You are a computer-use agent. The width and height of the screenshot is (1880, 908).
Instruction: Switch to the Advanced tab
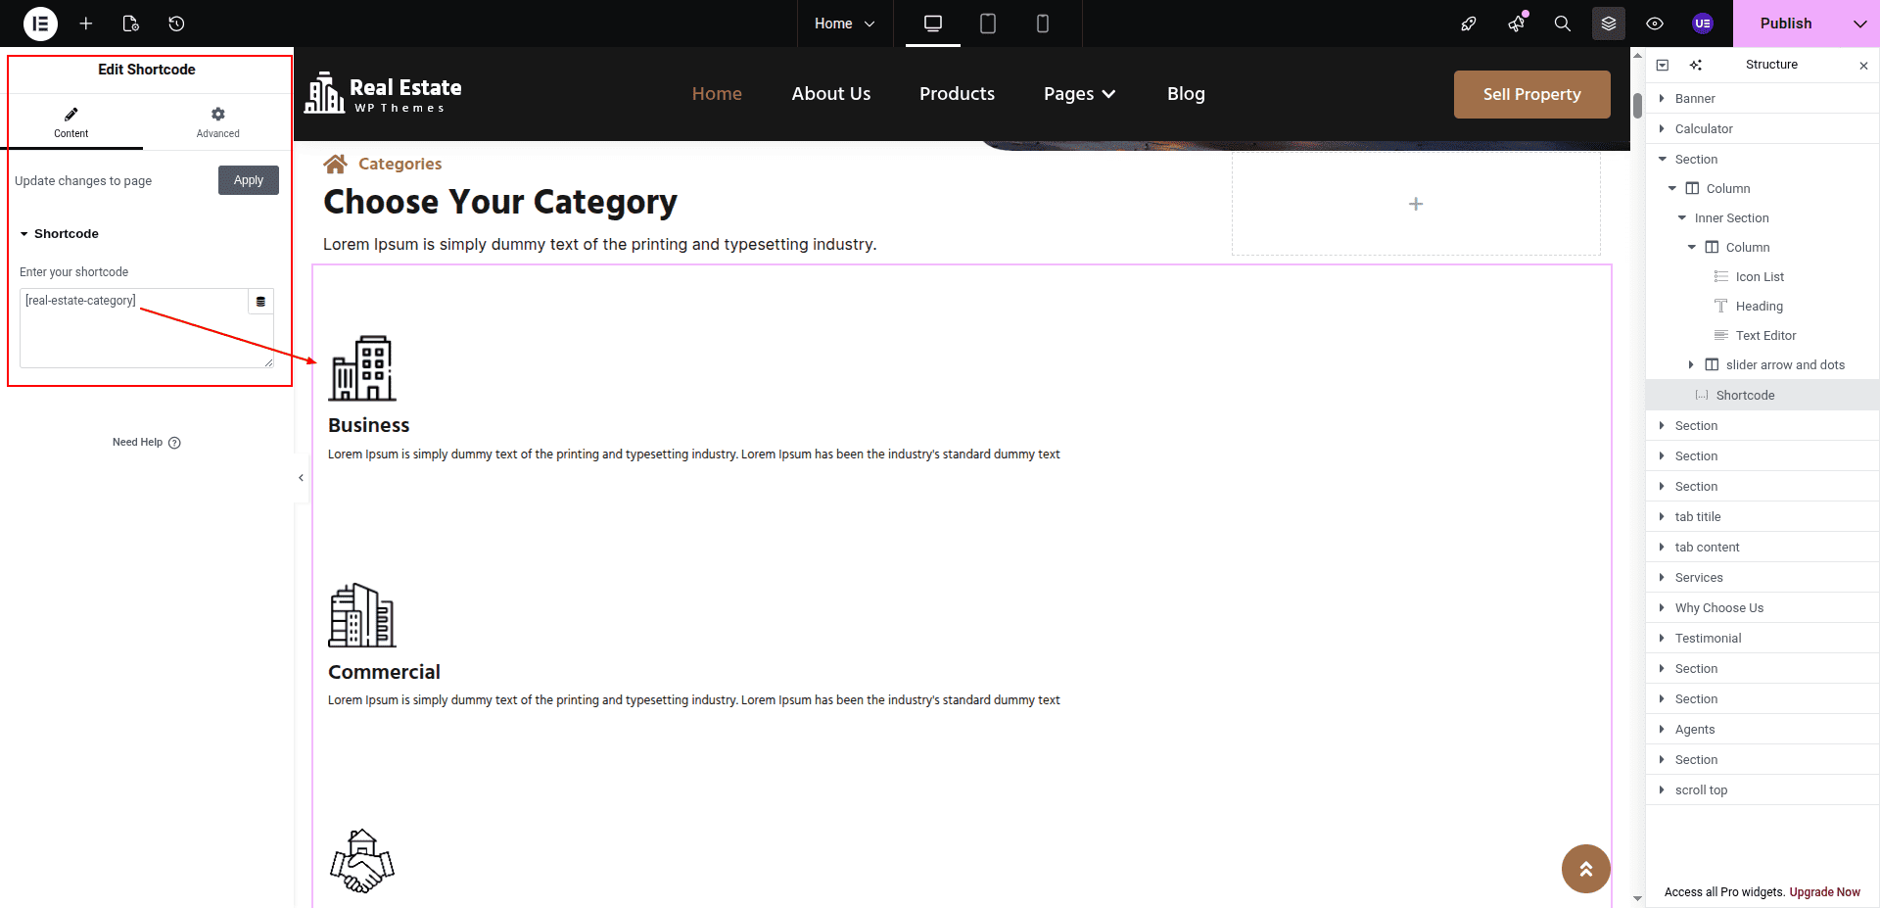pyautogui.click(x=217, y=122)
